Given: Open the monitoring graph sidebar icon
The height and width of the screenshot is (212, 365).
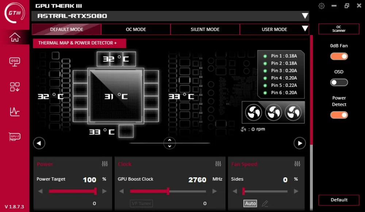Looking at the screenshot, I should coord(15,112).
